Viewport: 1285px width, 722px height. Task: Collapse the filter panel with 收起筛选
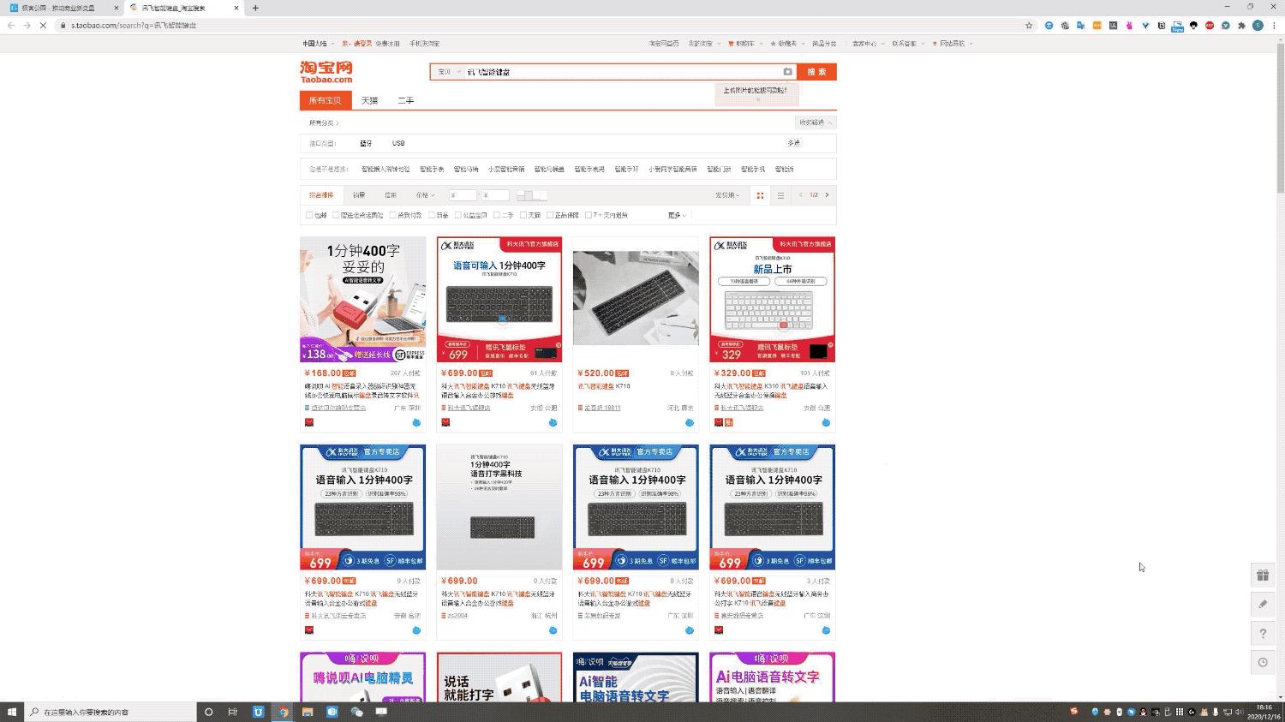click(x=815, y=122)
